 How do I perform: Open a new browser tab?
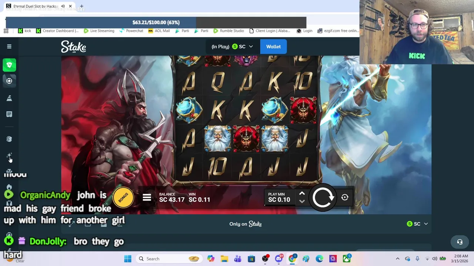[x=81, y=6]
